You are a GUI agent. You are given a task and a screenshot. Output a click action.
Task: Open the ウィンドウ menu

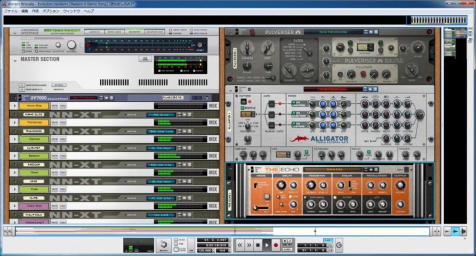(x=71, y=11)
